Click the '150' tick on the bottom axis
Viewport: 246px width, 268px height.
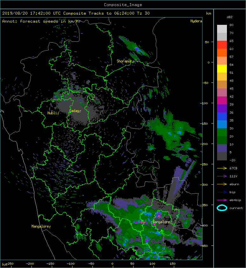[173, 264]
